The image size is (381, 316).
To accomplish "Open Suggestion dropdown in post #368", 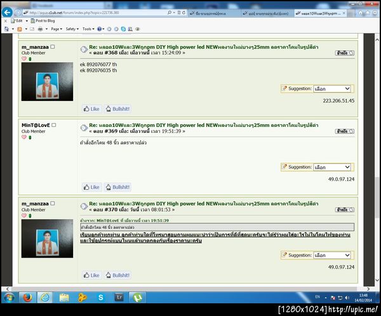I will 332,89.
